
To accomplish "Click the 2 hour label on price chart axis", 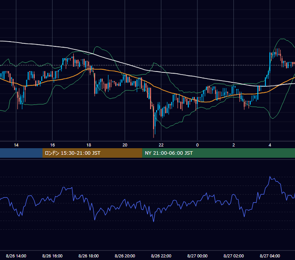I will tap(234, 145).
